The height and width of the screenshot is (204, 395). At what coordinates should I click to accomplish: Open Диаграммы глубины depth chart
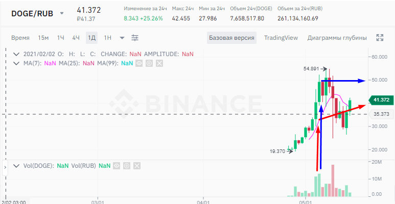point(337,38)
